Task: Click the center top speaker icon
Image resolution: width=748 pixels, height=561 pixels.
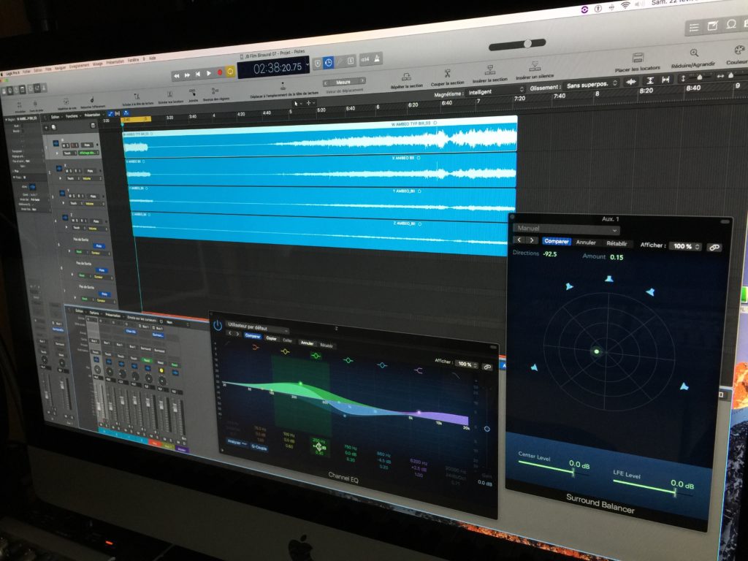Action: point(608,278)
